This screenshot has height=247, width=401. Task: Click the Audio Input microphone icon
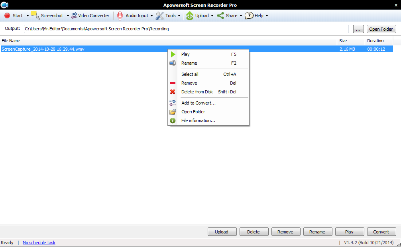[120, 16]
